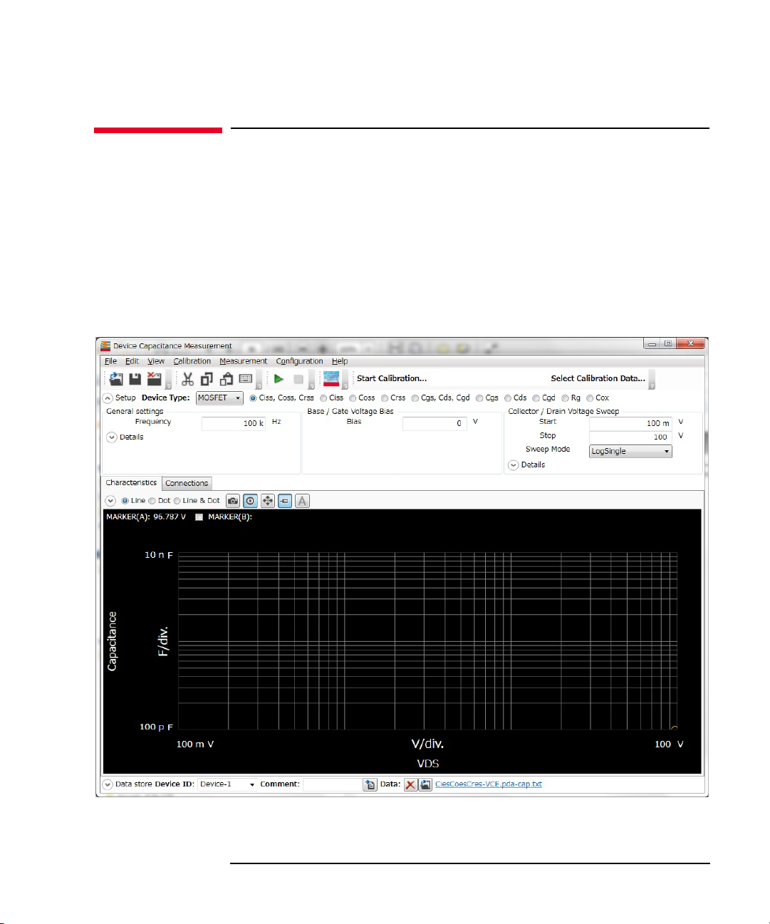Click Start Calibration button

(x=392, y=379)
